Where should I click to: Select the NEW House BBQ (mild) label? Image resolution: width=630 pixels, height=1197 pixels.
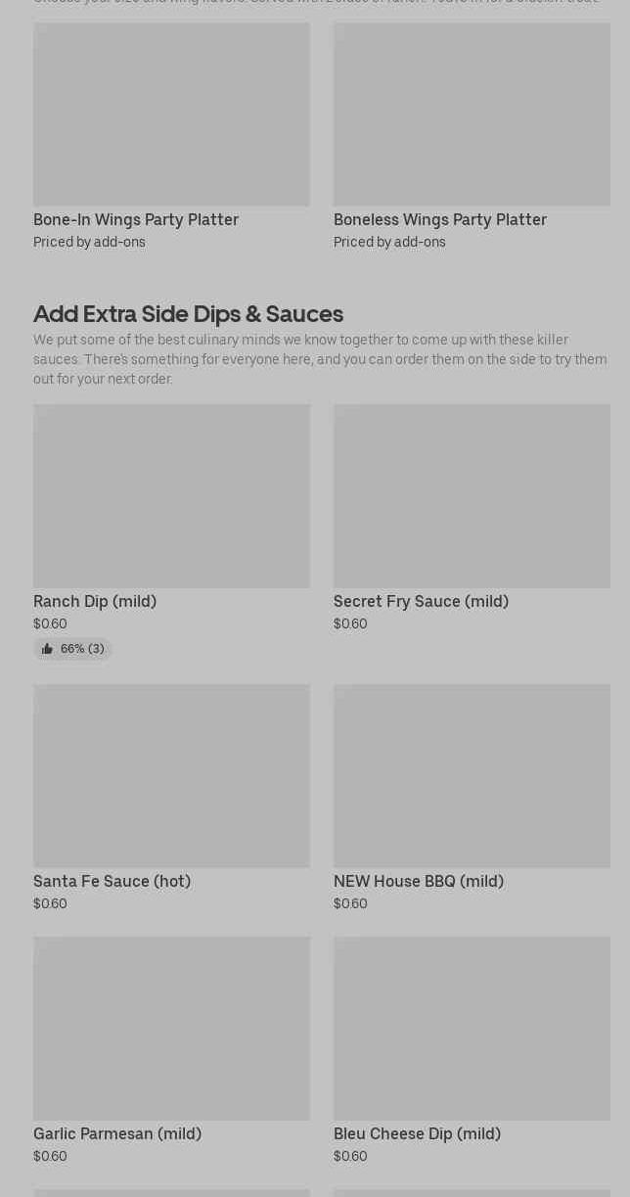click(x=419, y=881)
